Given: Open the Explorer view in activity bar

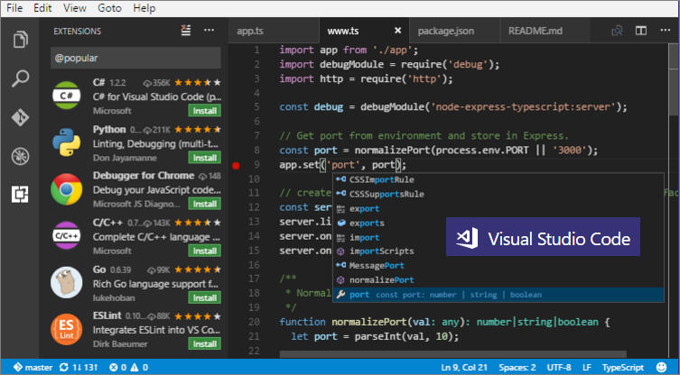Looking at the screenshot, I should coord(19,40).
